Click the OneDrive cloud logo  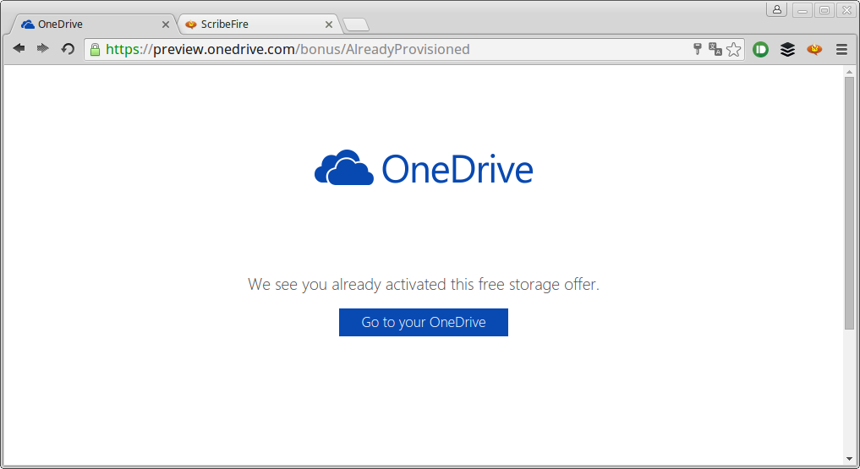(x=344, y=167)
